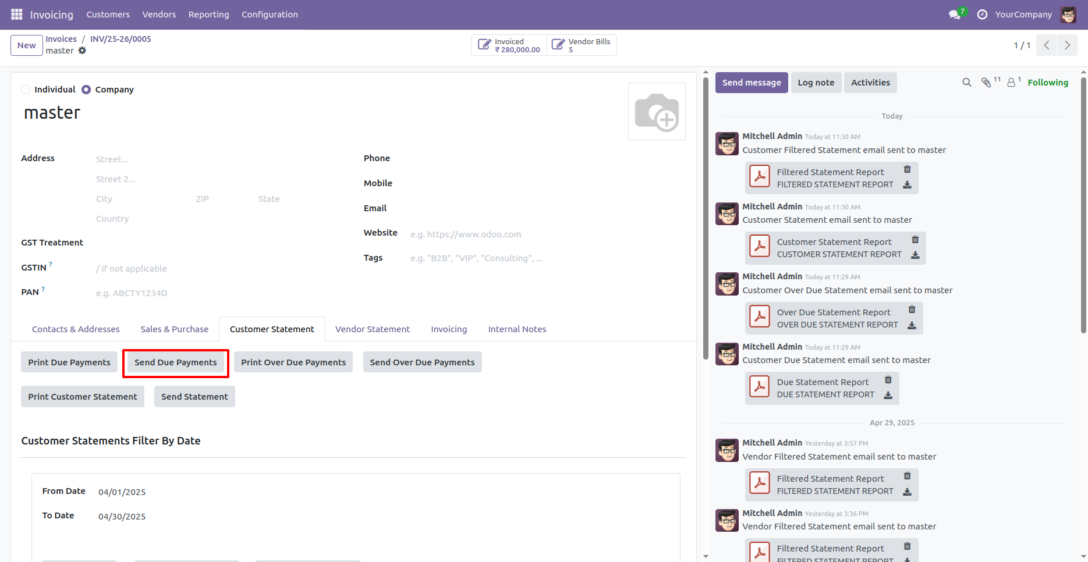Select the Individual radio button
The image size is (1088, 562).
tap(26, 90)
